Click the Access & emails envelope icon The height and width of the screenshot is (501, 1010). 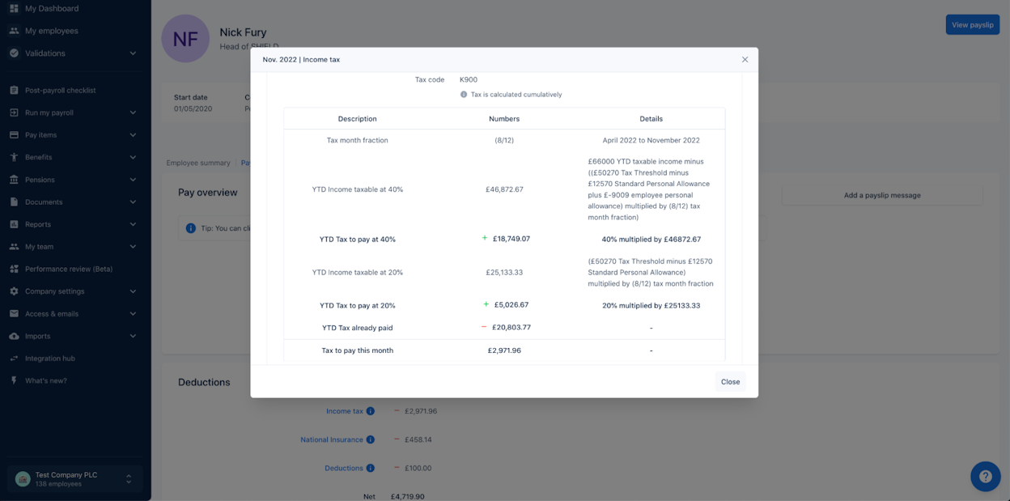click(x=14, y=314)
